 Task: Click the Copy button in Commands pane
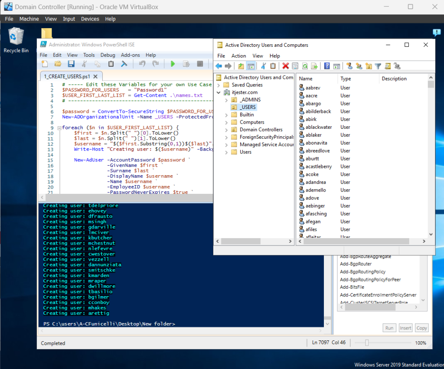coord(421,328)
